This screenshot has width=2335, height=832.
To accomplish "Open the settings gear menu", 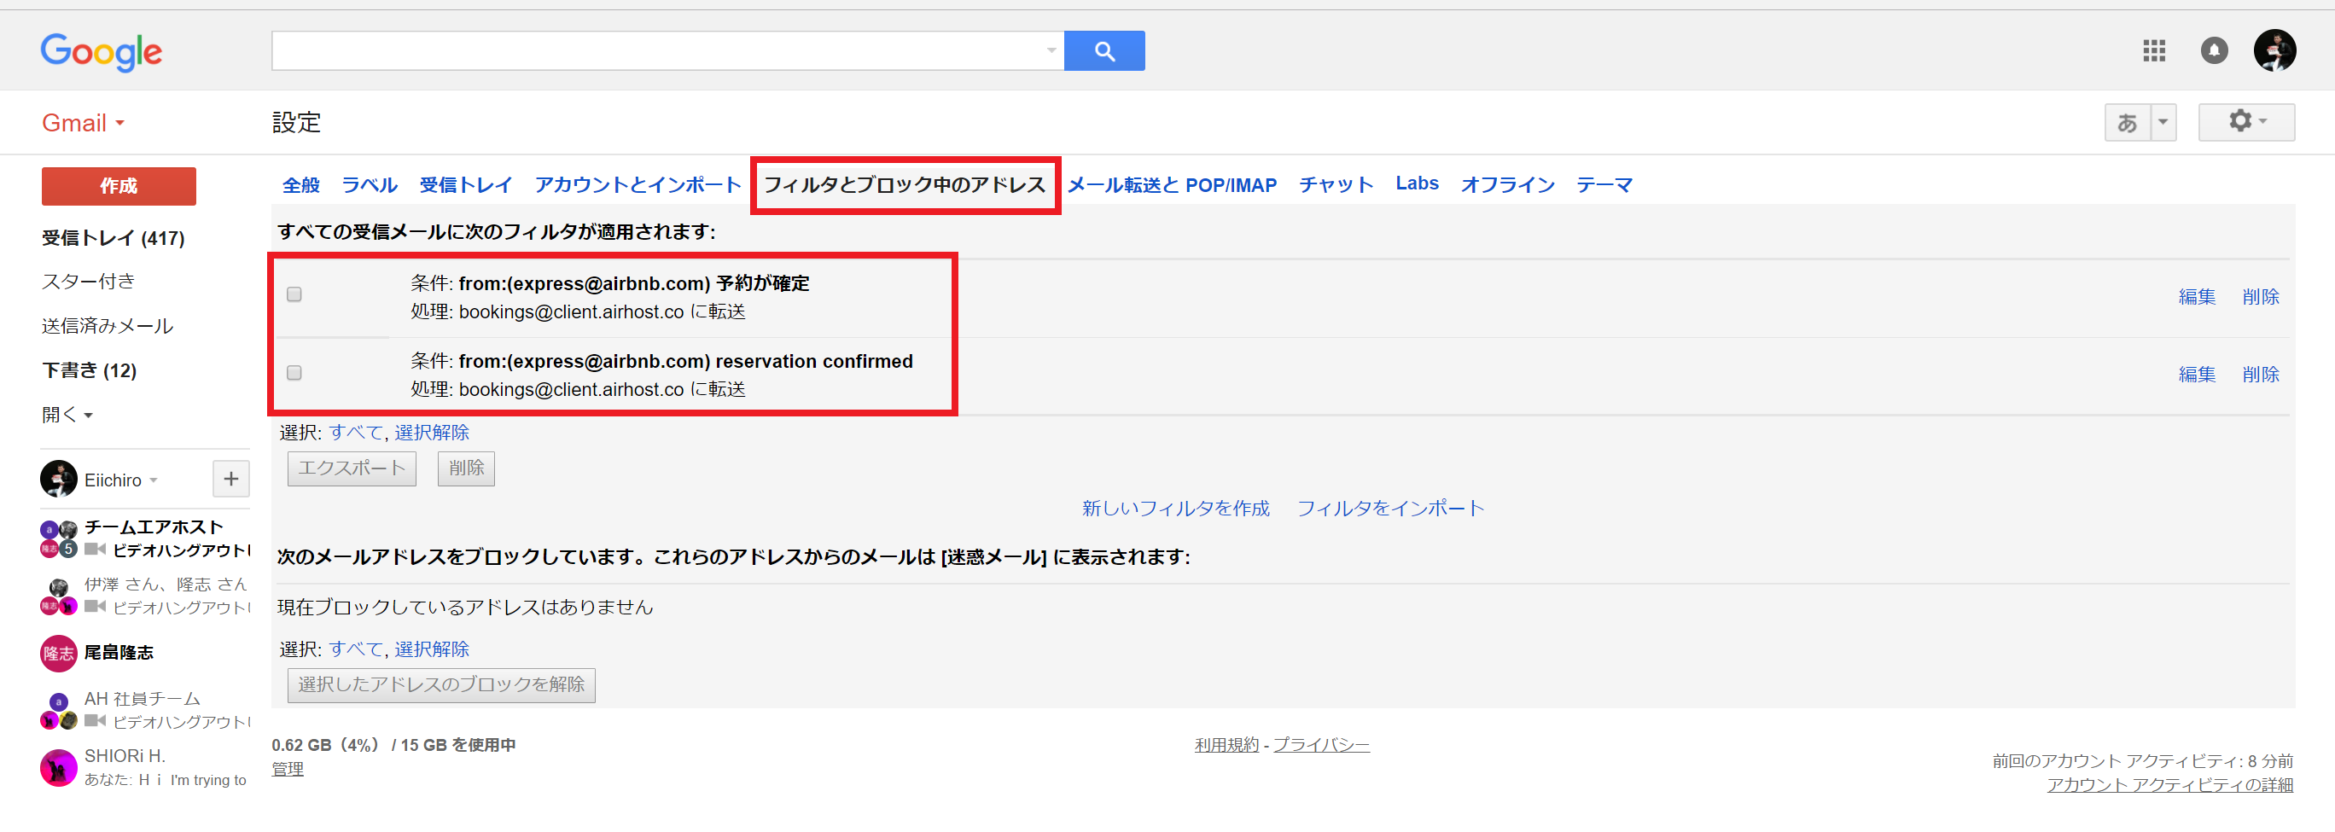I will point(2246,121).
